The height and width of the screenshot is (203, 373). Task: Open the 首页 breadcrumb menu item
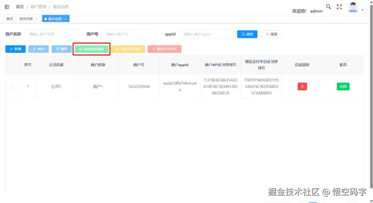click(x=20, y=7)
